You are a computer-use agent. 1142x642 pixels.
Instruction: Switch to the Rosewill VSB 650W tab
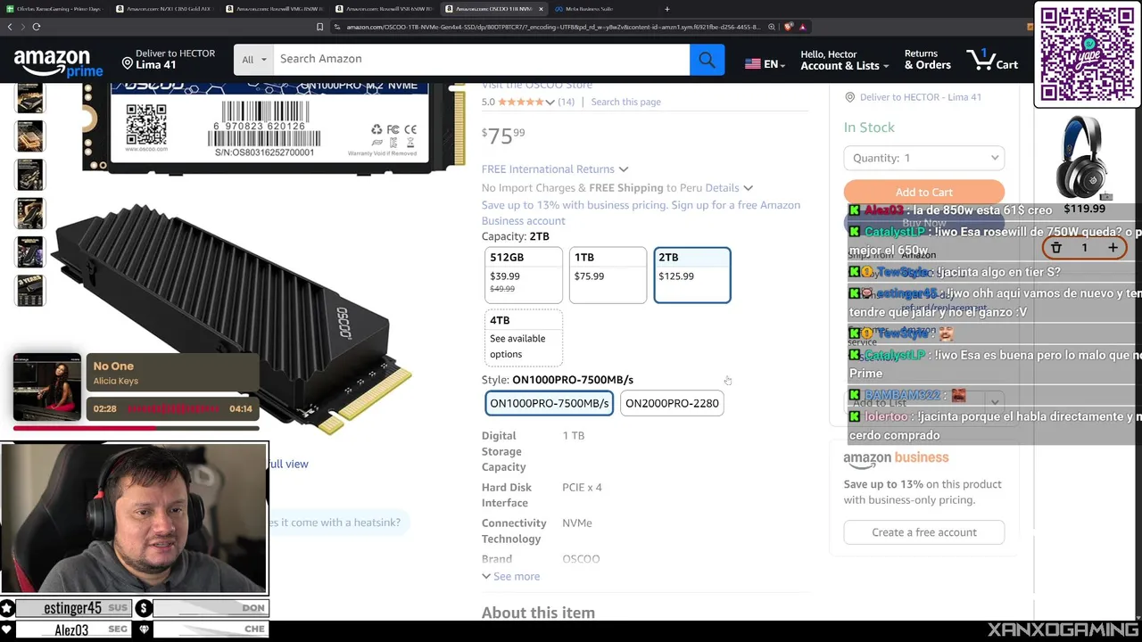coord(384,9)
